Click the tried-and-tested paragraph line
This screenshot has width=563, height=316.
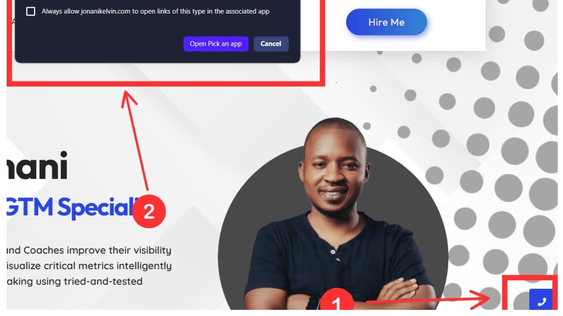tap(74, 281)
